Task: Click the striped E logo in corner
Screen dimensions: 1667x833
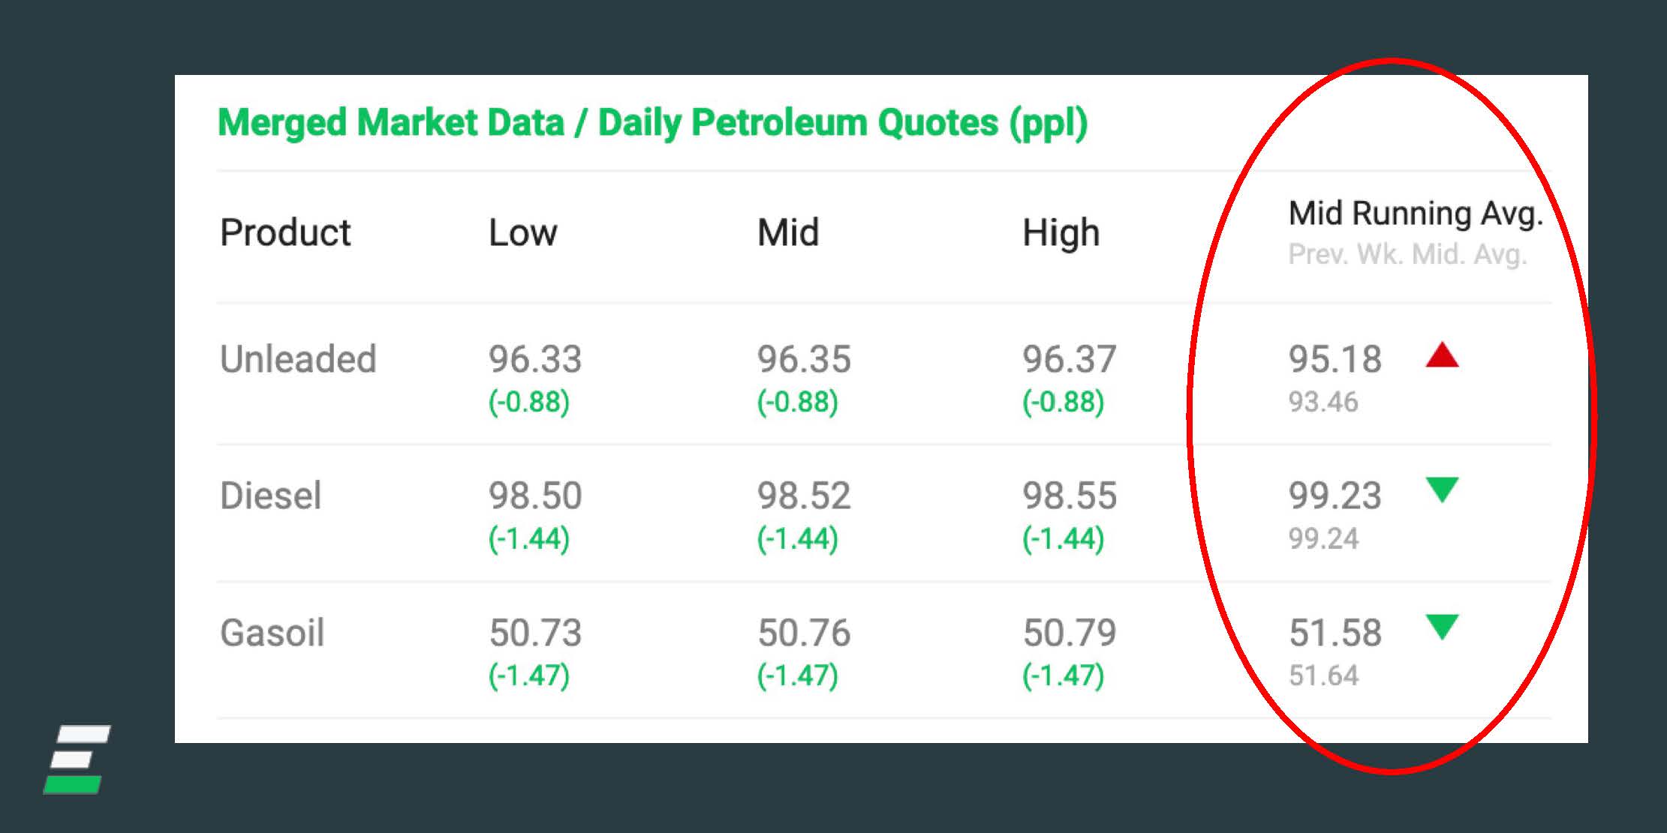Action: click(77, 759)
